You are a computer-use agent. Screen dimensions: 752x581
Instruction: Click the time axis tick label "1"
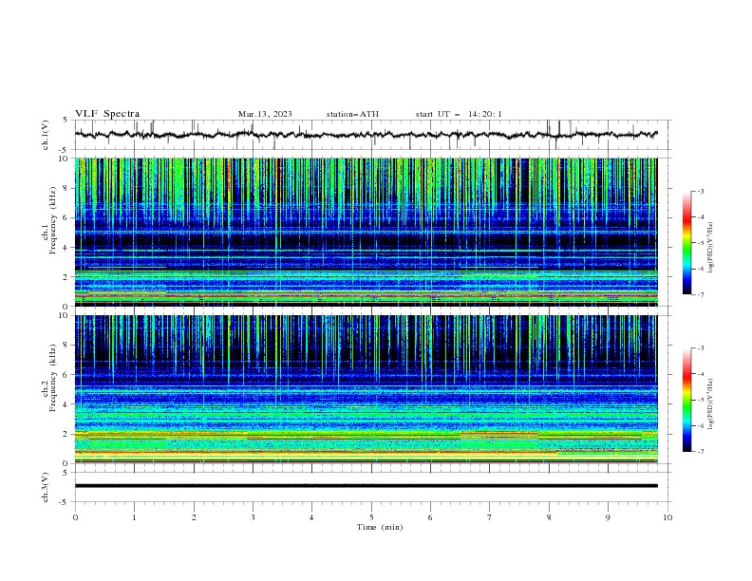pos(134,517)
